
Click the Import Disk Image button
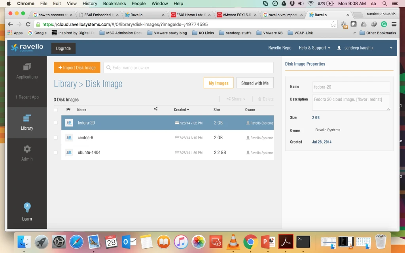[x=77, y=68]
